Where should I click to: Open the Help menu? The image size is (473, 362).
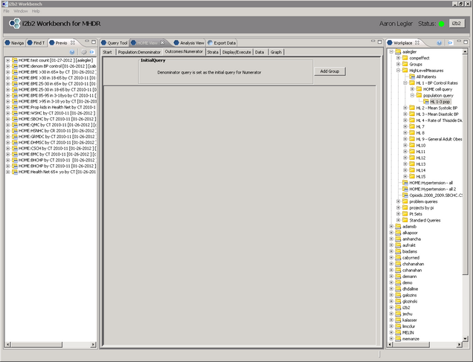pos(36,11)
